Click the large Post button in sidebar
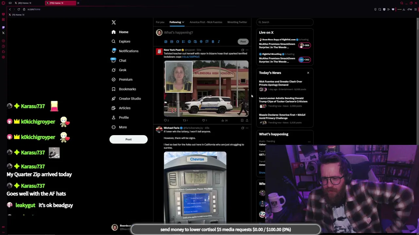The width and height of the screenshot is (419, 235). [128, 139]
